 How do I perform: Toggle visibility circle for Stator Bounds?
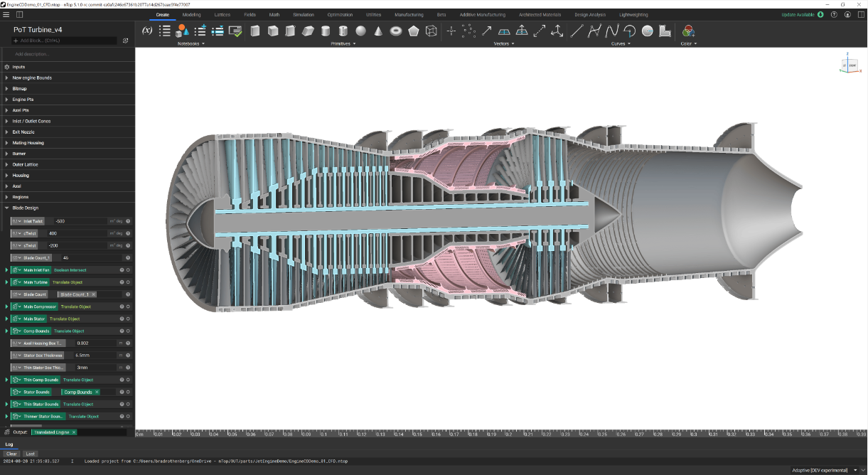[x=128, y=392]
